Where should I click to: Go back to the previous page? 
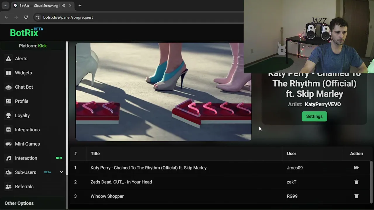tap(6, 17)
